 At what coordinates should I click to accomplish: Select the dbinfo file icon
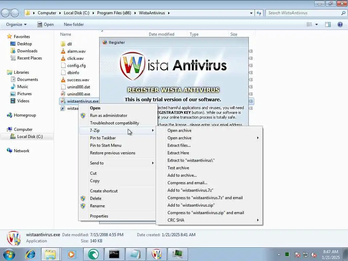pos(63,72)
